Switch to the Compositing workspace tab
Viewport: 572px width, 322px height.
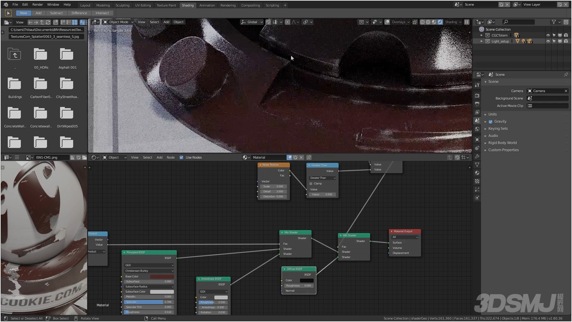pyautogui.click(x=250, y=5)
